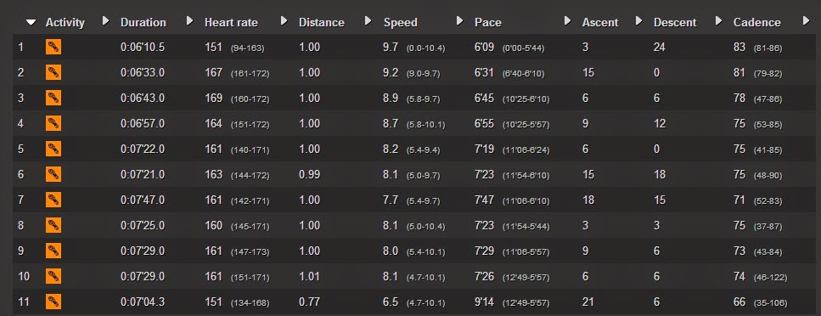The image size is (821, 316).
Task: Expand the arrow next to the Speed column
Action: pos(459,21)
